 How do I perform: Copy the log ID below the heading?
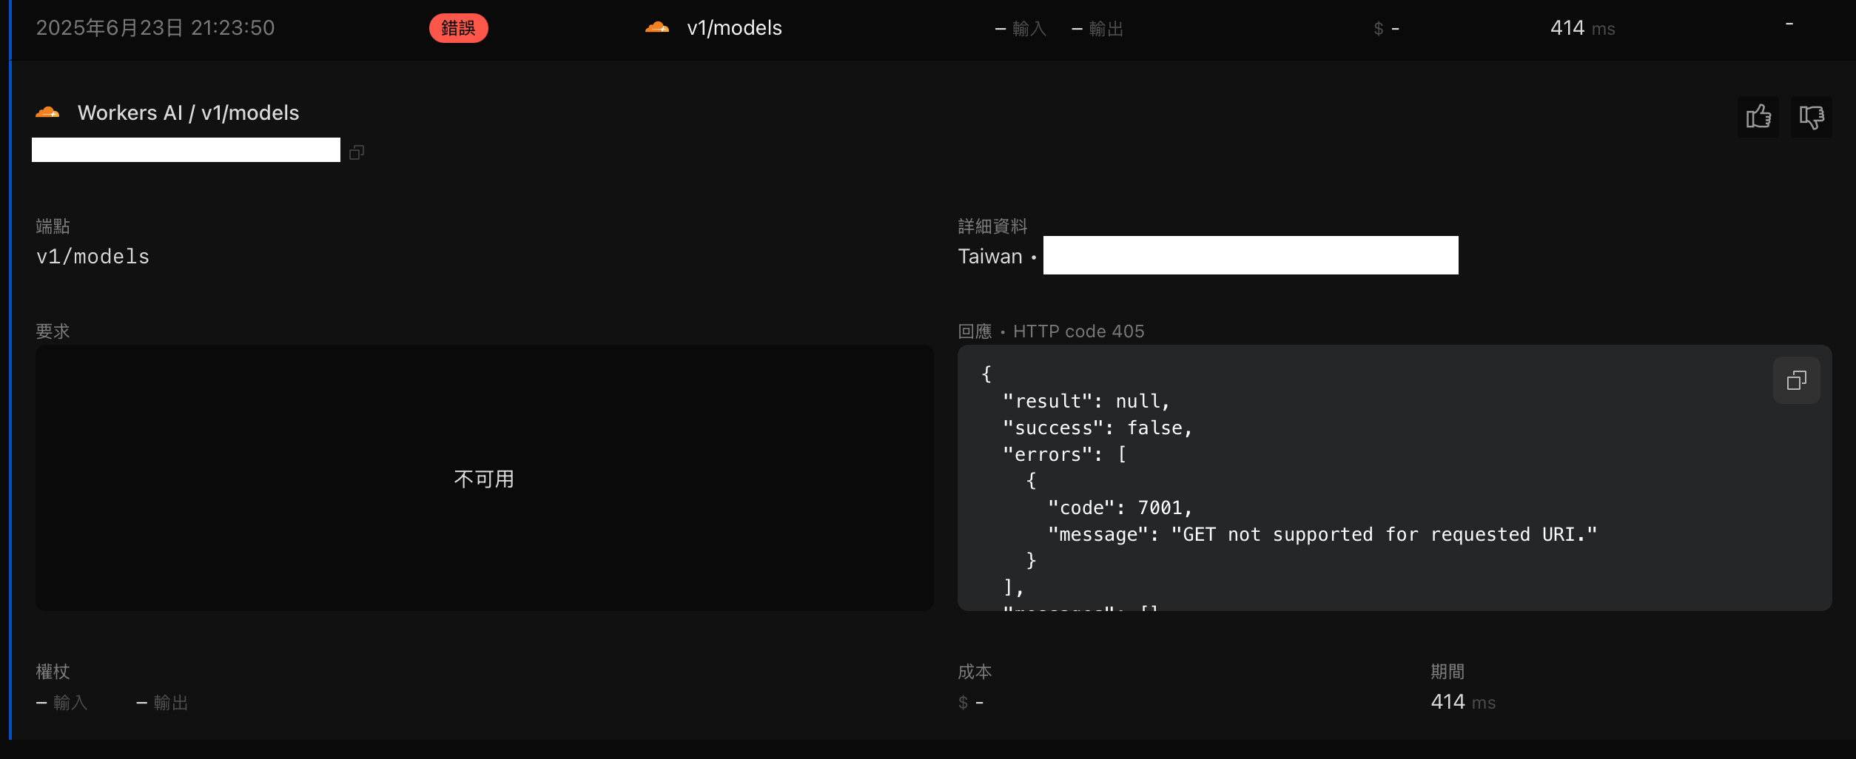(x=357, y=152)
